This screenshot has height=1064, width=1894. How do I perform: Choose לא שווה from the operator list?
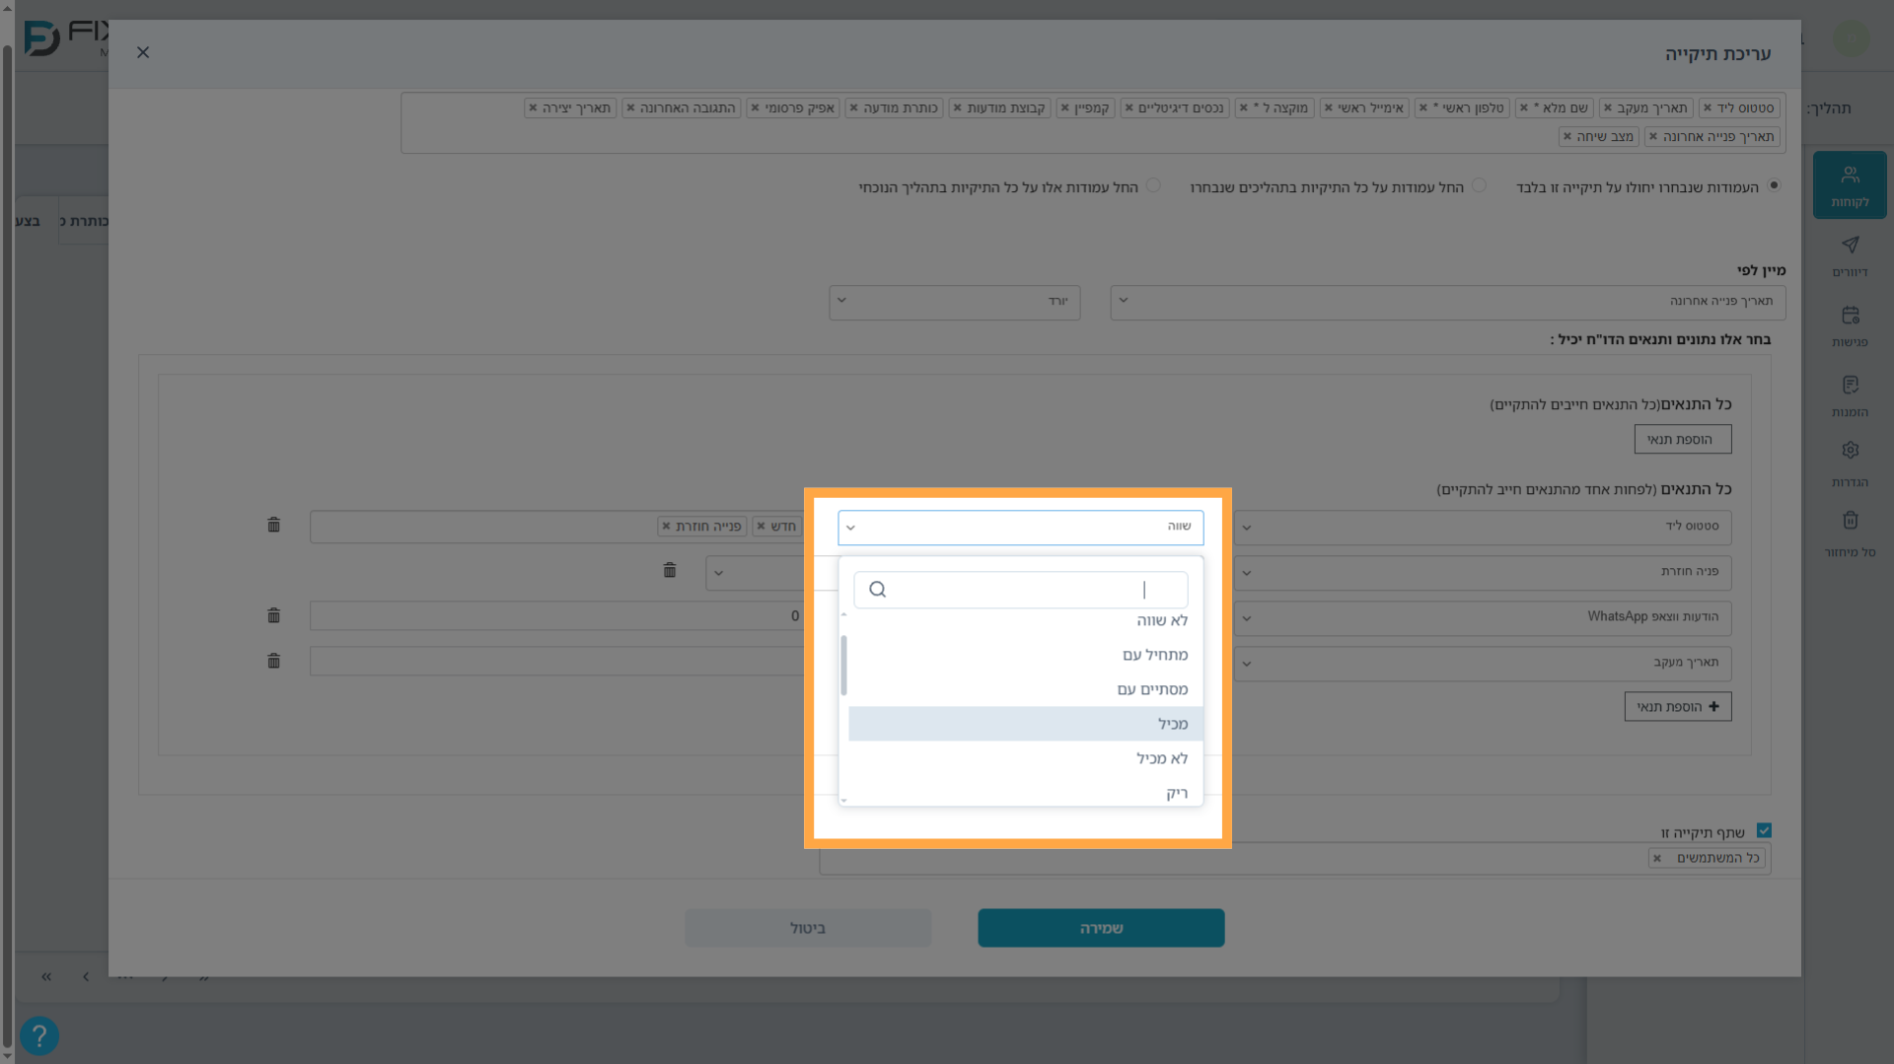[x=1025, y=620]
